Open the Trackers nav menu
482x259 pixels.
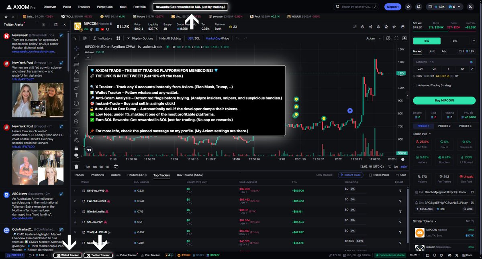(x=84, y=7)
